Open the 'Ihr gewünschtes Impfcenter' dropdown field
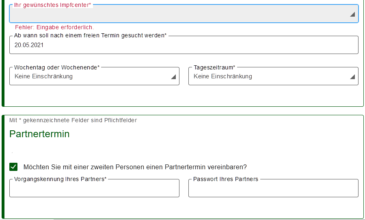 (184, 14)
